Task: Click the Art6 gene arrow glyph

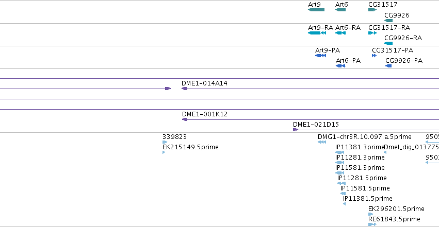Action: tap(340, 10)
